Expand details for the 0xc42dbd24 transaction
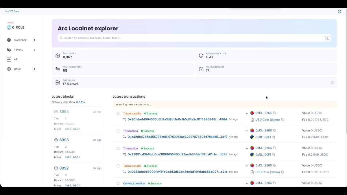347x195 pixels. 118,131
